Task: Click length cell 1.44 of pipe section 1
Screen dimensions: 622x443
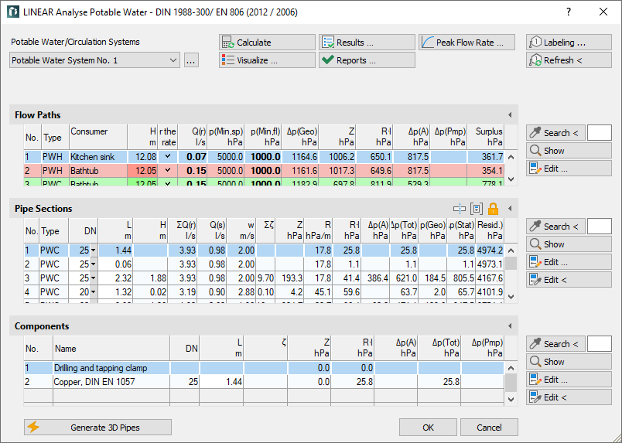Action: pyautogui.click(x=116, y=250)
